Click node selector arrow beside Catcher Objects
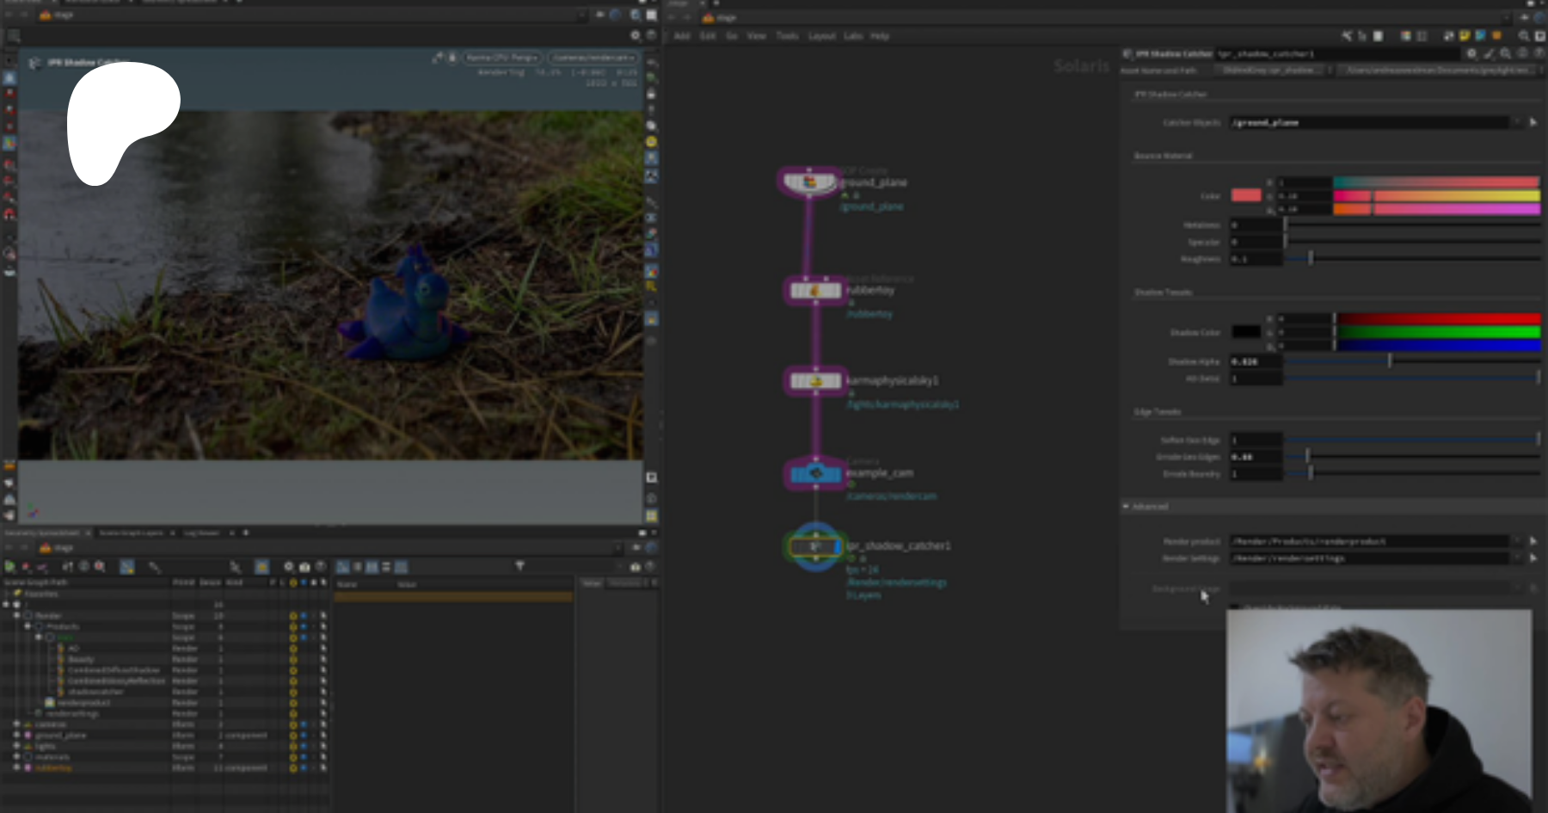1548x813 pixels. click(x=1533, y=123)
